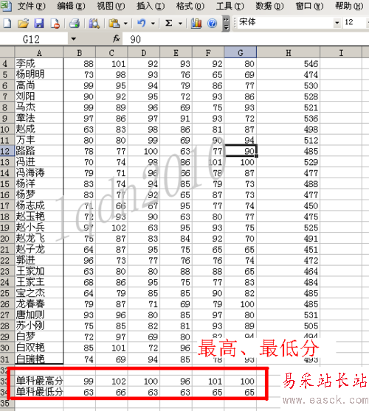Select column H header
The width and height of the screenshot is (369, 411).
pyautogui.click(x=289, y=53)
